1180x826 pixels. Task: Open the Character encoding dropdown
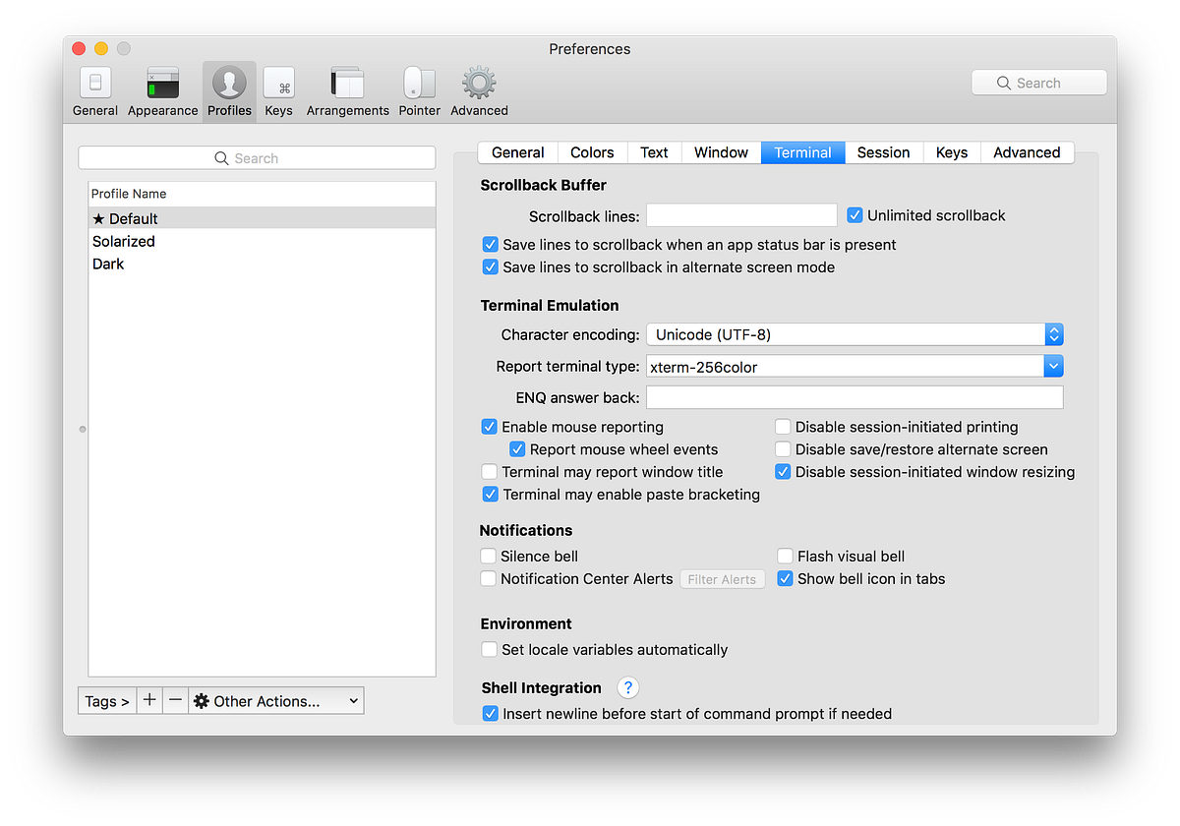pyautogui.click(x=1053, y=334)
